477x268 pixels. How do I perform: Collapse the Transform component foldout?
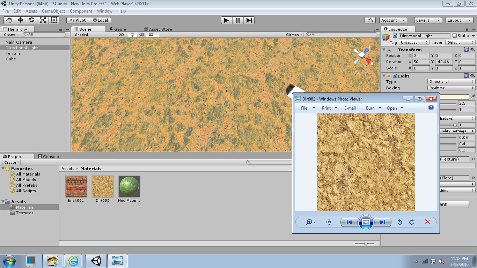(x=384, y=50)
